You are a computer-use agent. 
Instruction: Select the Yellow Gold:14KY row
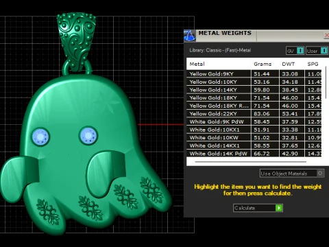coord(254,90)
